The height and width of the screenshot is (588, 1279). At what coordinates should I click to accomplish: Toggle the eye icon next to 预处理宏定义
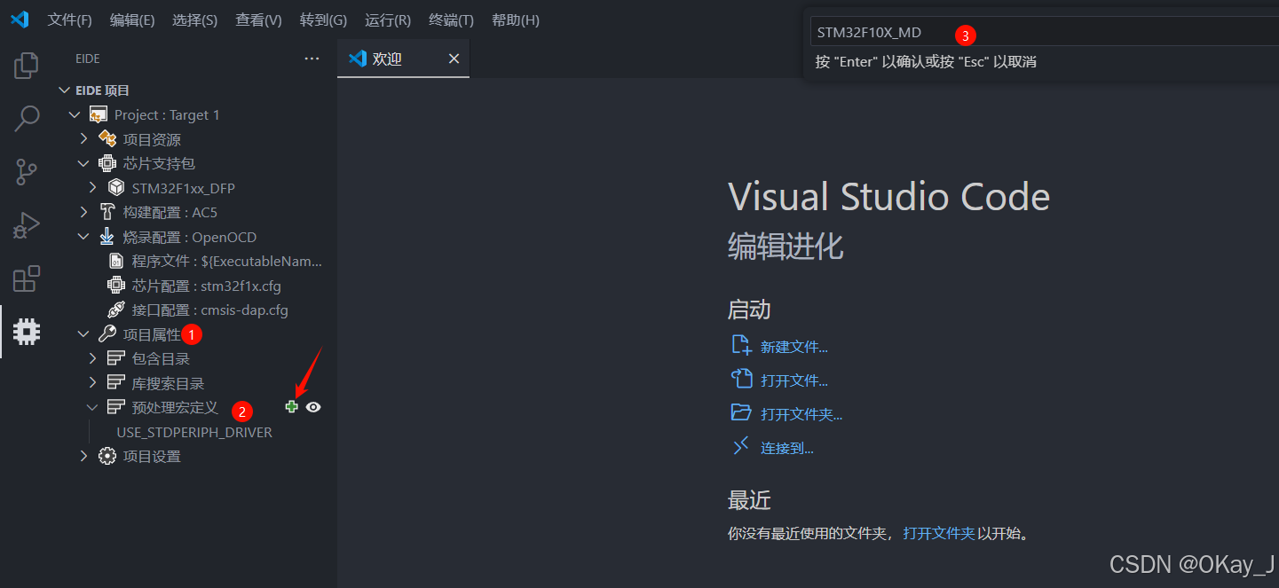(x=313, y=407)
